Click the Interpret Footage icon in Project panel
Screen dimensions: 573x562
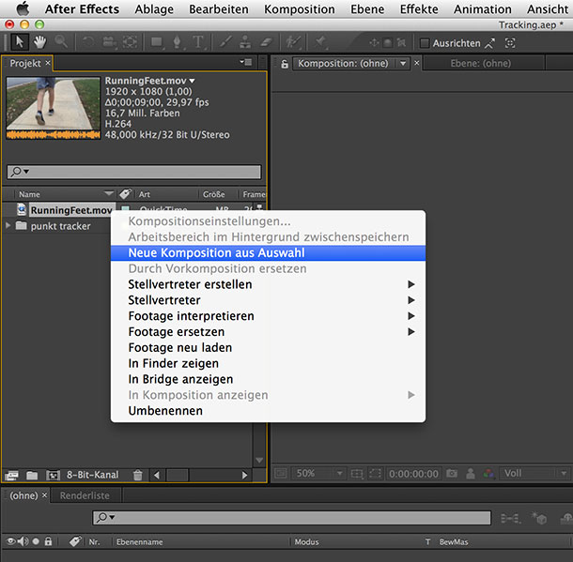point(11,475)
